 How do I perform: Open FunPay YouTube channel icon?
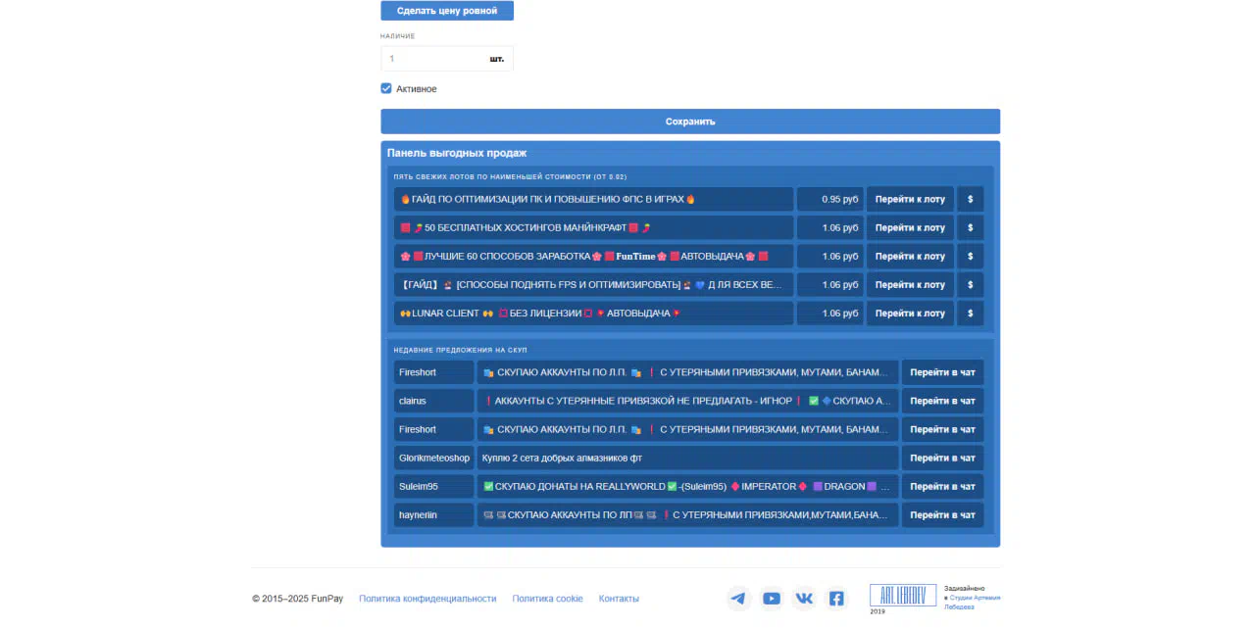772,599
